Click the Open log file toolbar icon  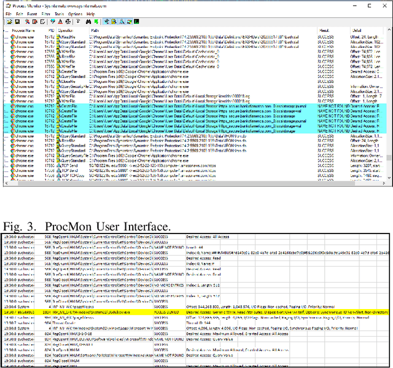[x=10, y=21]
